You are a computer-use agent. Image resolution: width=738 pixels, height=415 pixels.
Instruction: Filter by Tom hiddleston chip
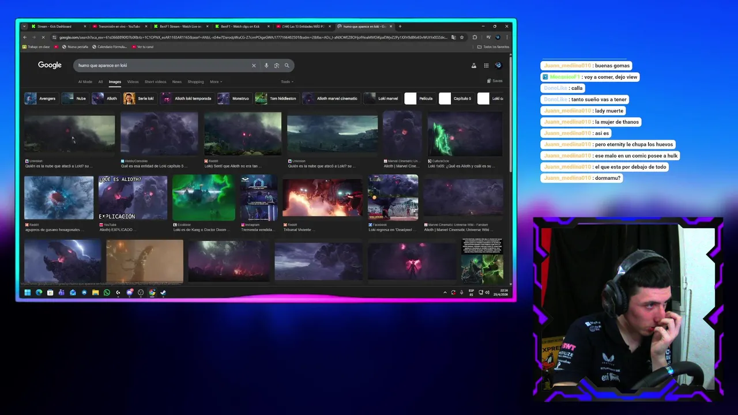tap(276, 99)
